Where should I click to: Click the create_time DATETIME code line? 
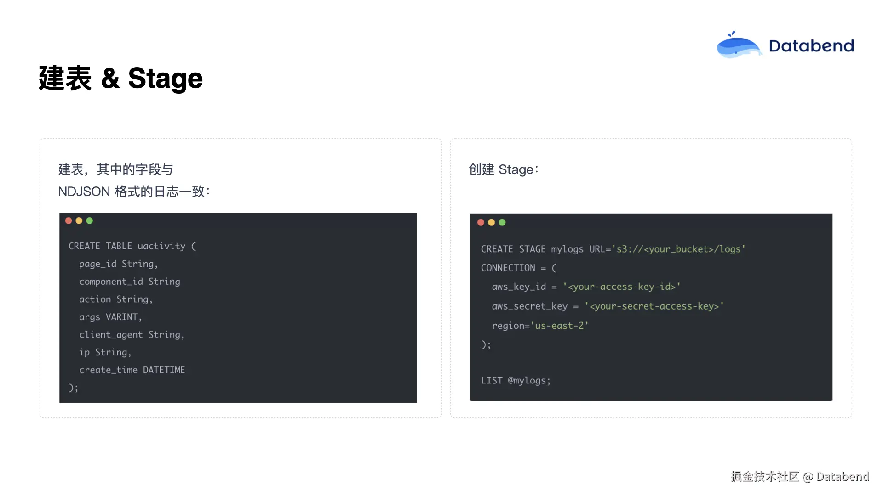[132, 370]
